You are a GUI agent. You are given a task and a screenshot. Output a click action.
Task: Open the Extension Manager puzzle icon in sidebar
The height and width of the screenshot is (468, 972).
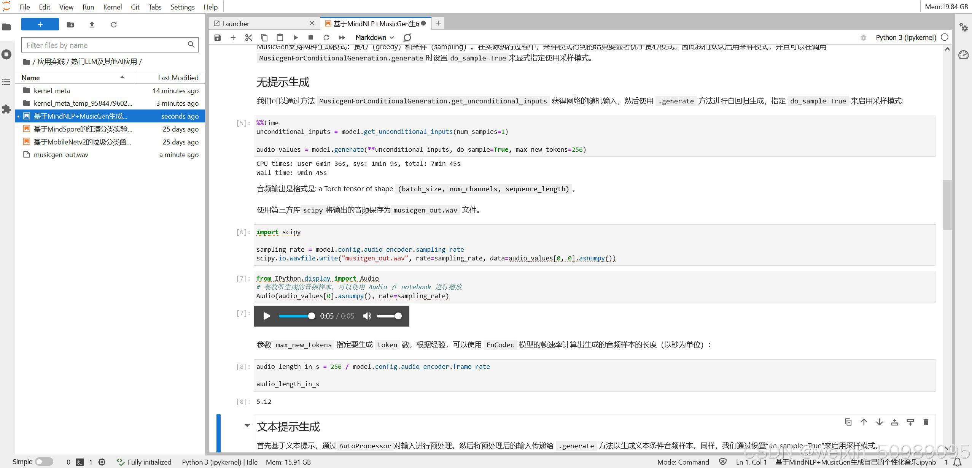tap(6, 109)
